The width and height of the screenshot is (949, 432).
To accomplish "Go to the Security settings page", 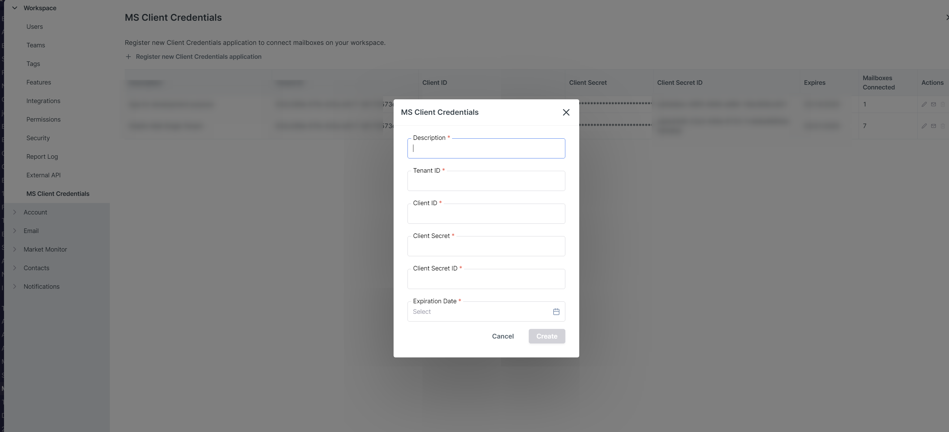I will click(38, 138).
